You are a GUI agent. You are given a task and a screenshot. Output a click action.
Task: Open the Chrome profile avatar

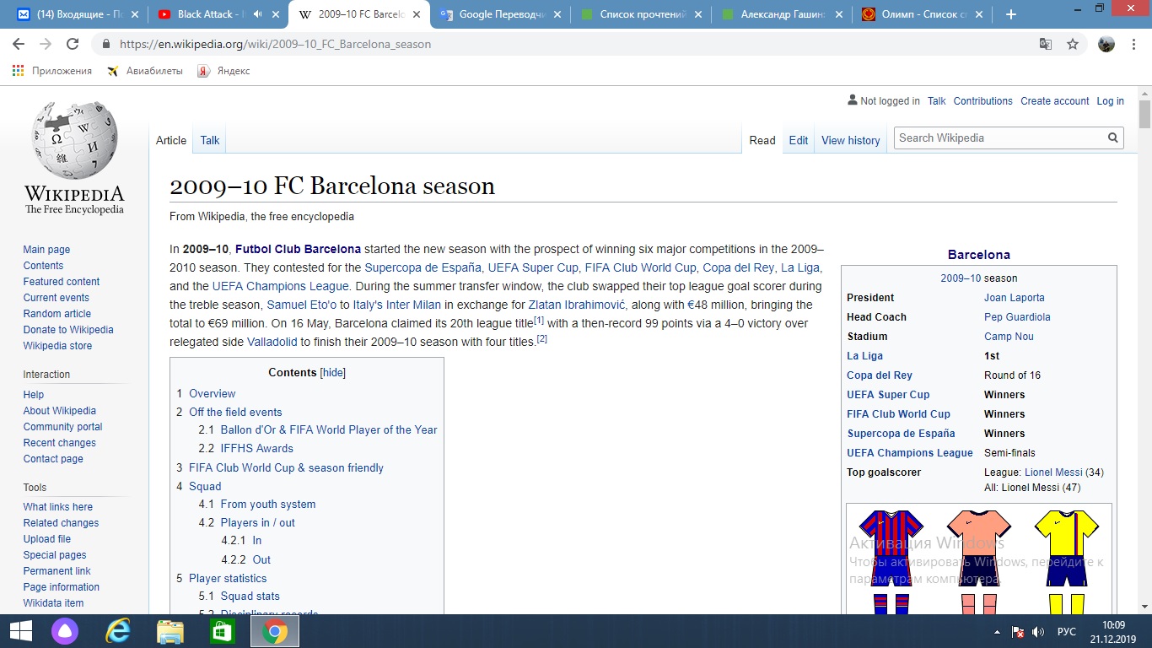click(x=1106, y=44)
